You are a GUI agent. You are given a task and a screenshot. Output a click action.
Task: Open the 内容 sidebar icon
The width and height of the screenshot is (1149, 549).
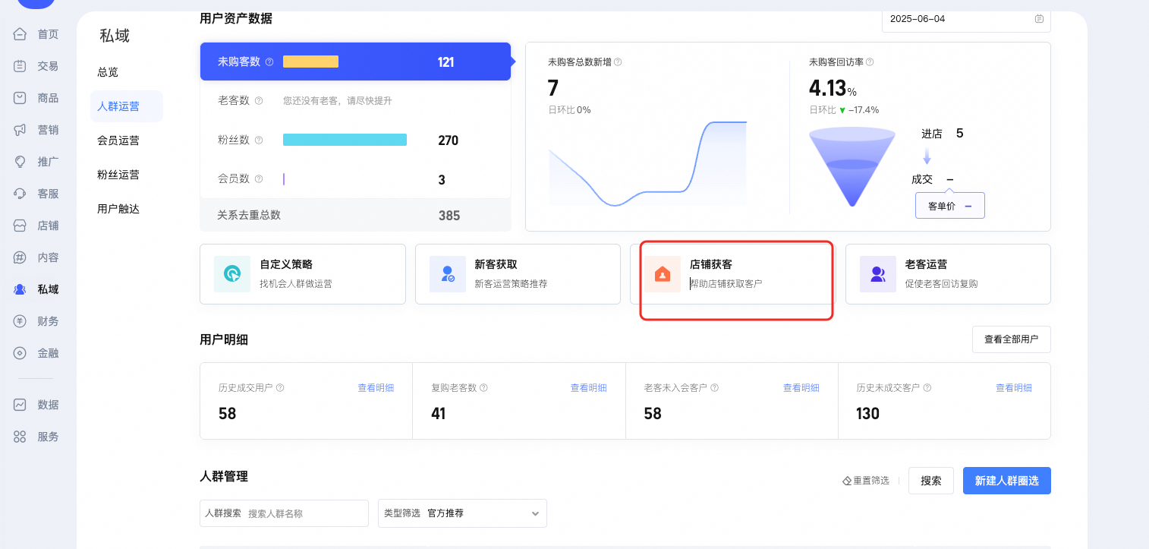(20, 257)
